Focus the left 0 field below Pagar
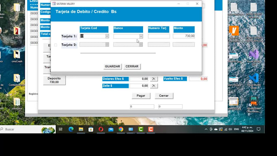Viewport: 277px width, 156px height. point(142,107)
